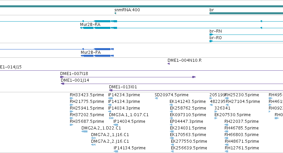Select the br-RO transcript start glyph
283x153 pixels.
(211, 41)
